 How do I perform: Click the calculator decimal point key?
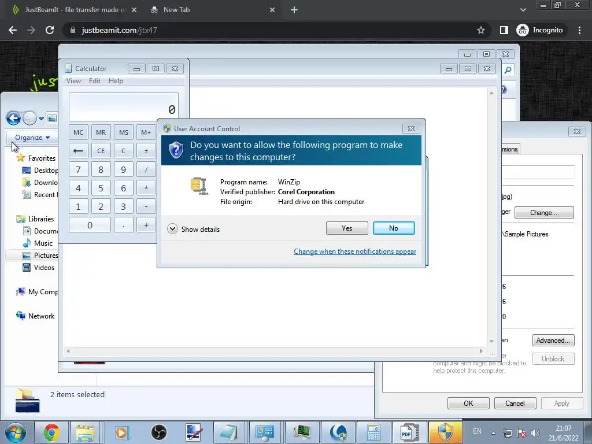click(124, 225)
